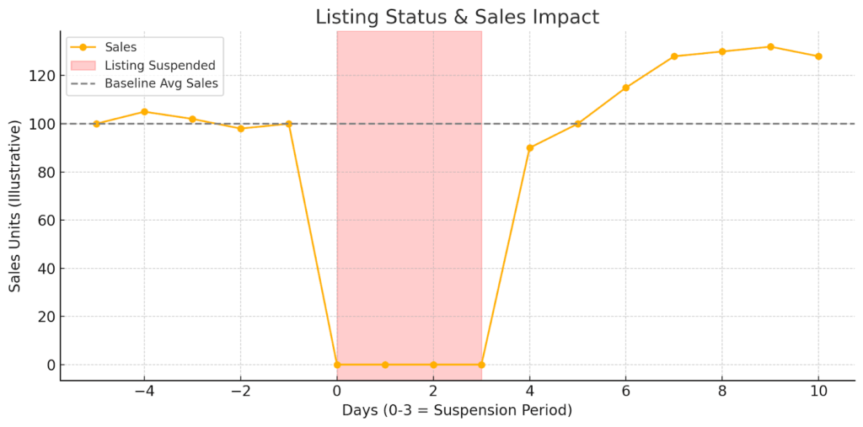Click the x-axis tick label 8

pyautogui.click(x=722, y=392)
